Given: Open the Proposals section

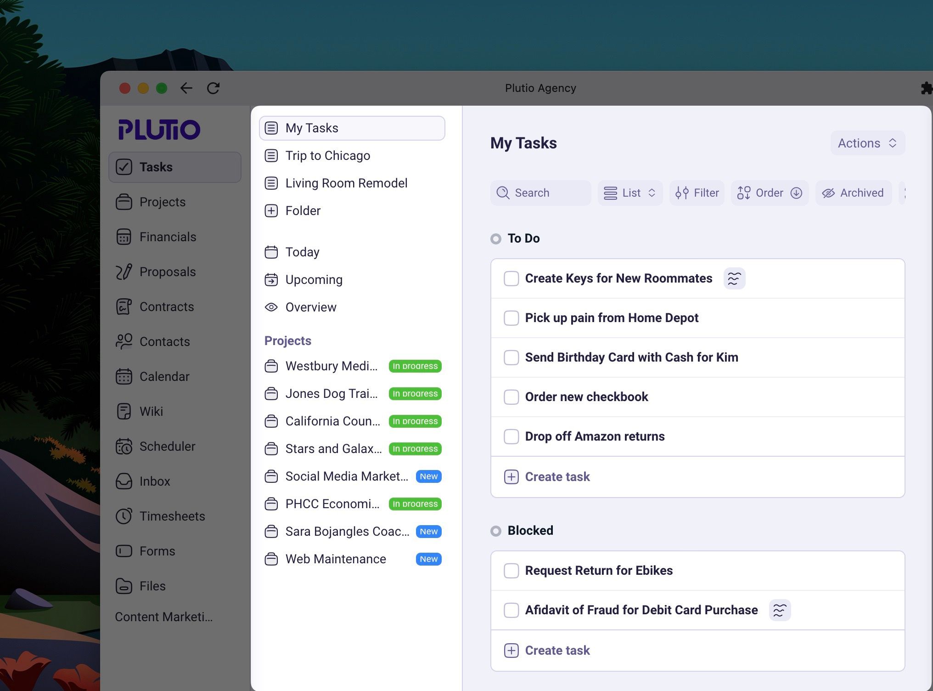Looking at the screenshot, I should (167, 272).
